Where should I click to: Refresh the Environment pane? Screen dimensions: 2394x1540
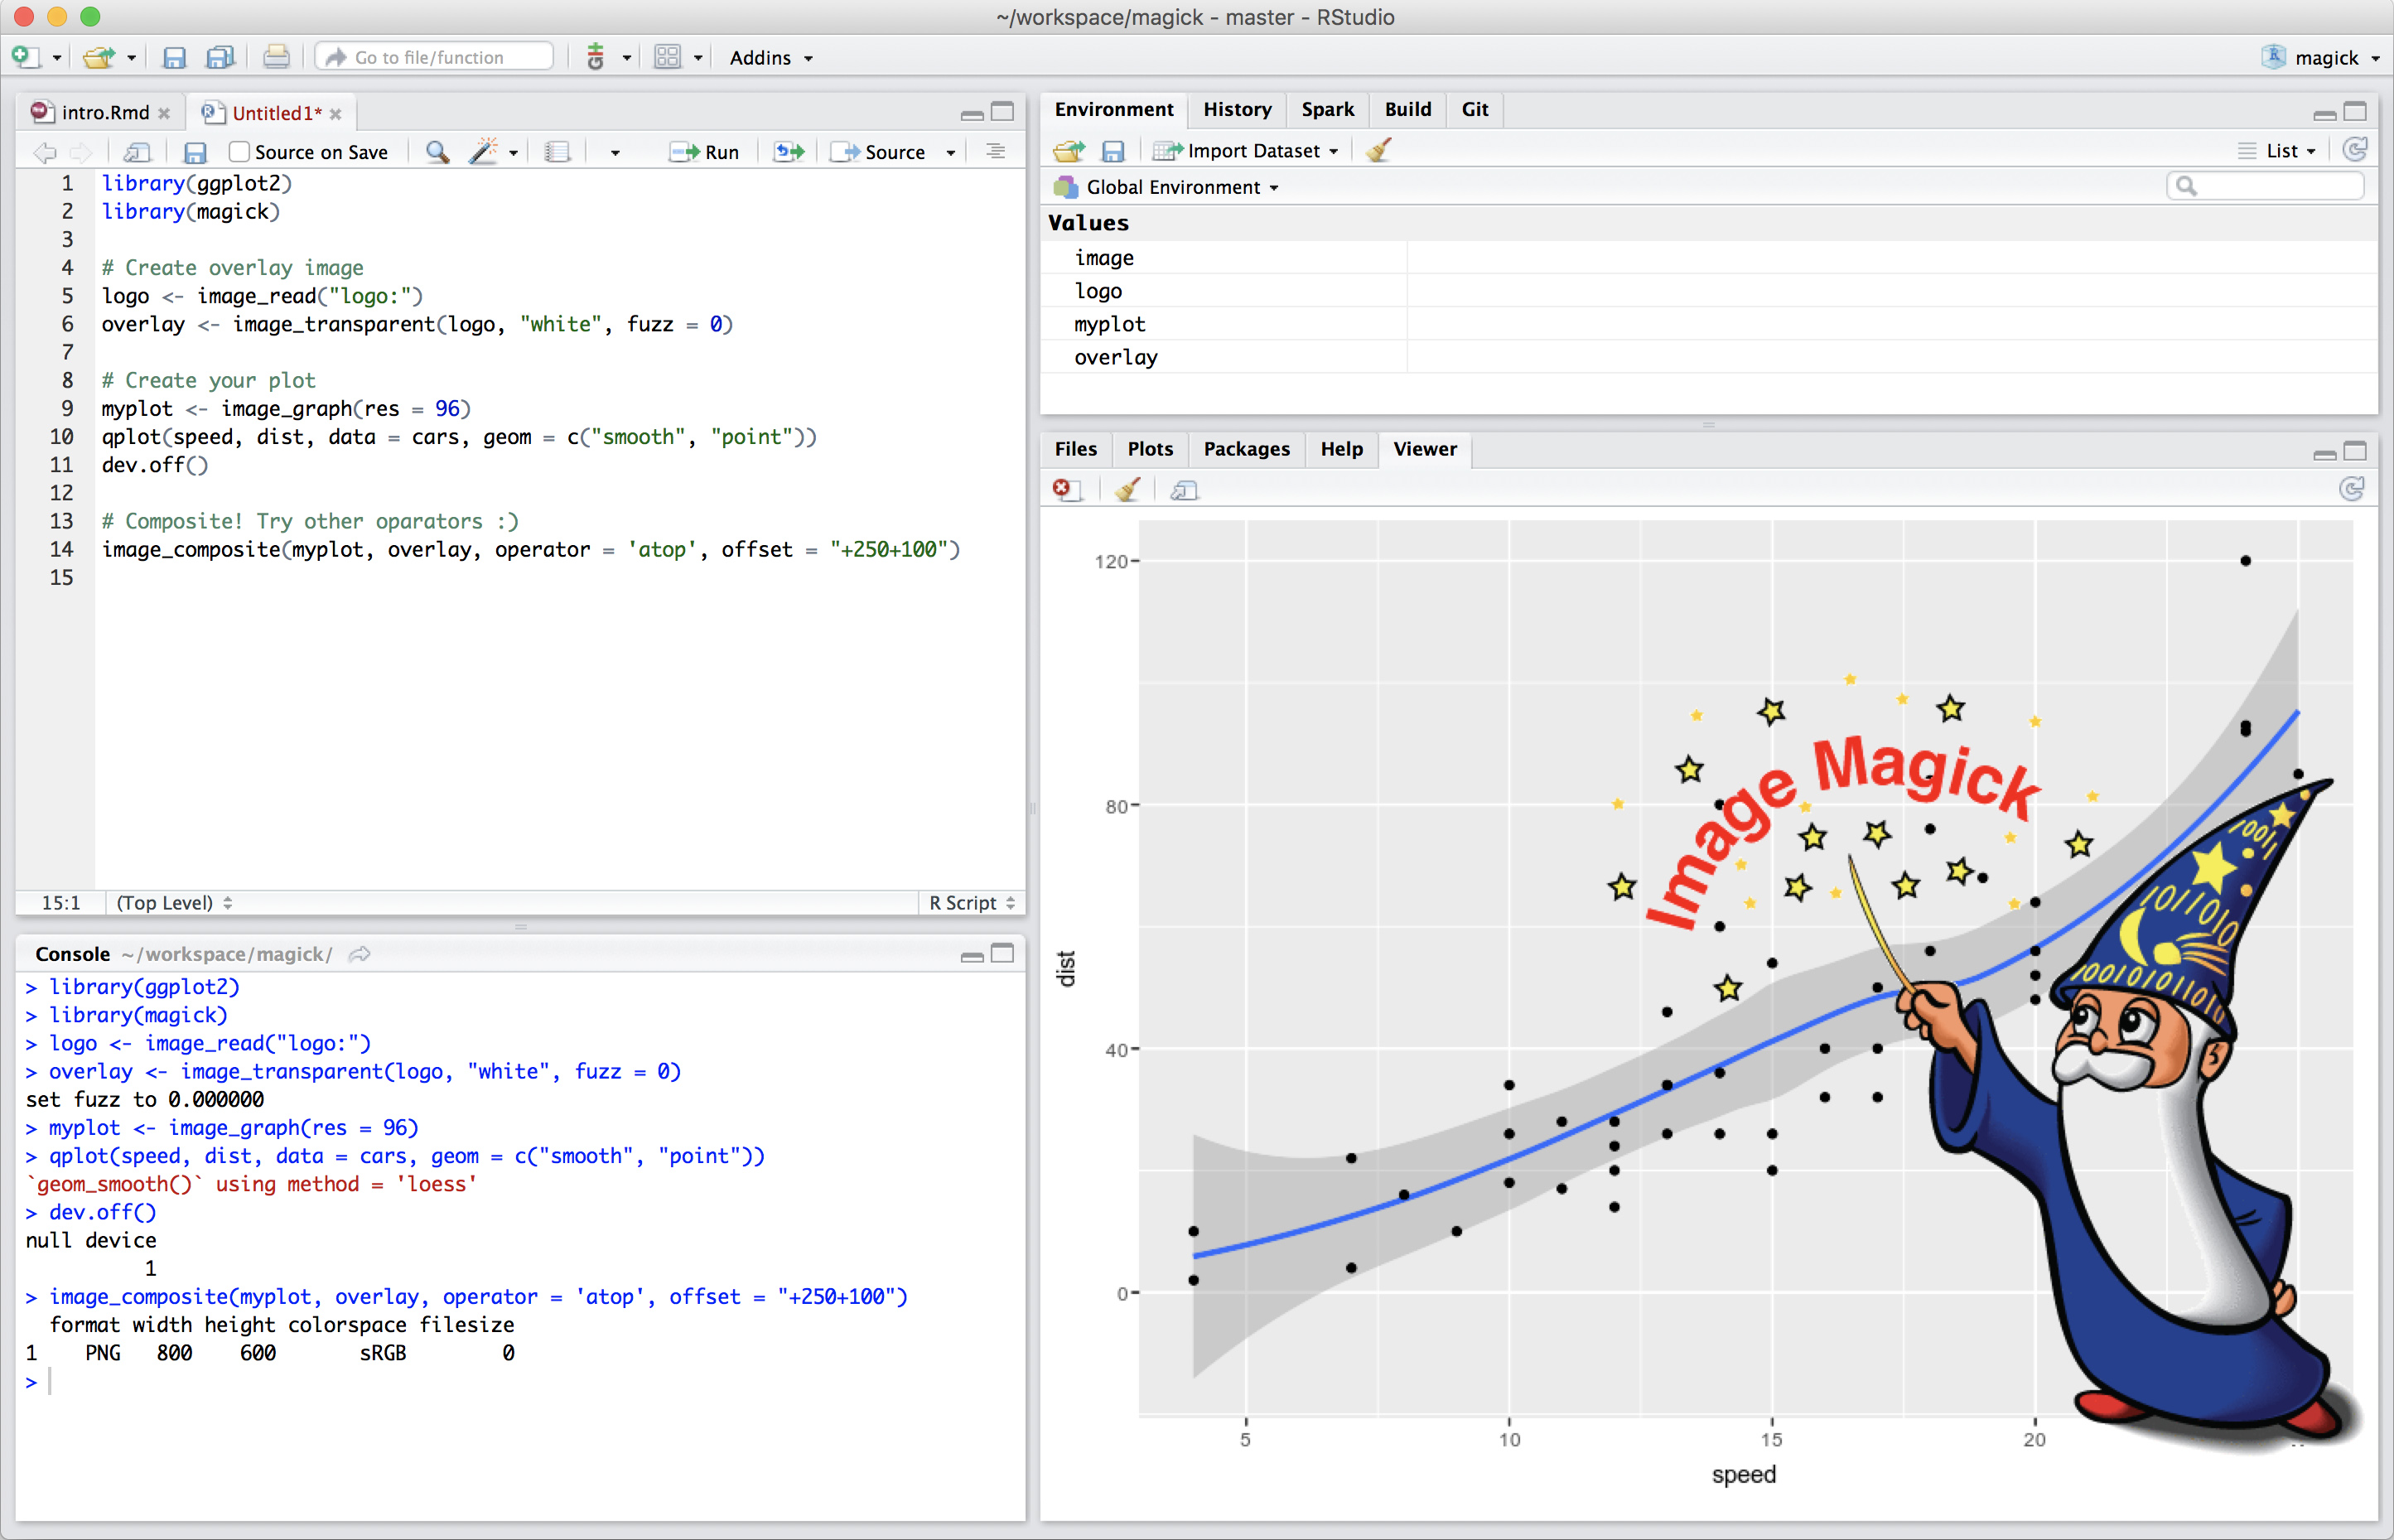[x=2355, y=150]
